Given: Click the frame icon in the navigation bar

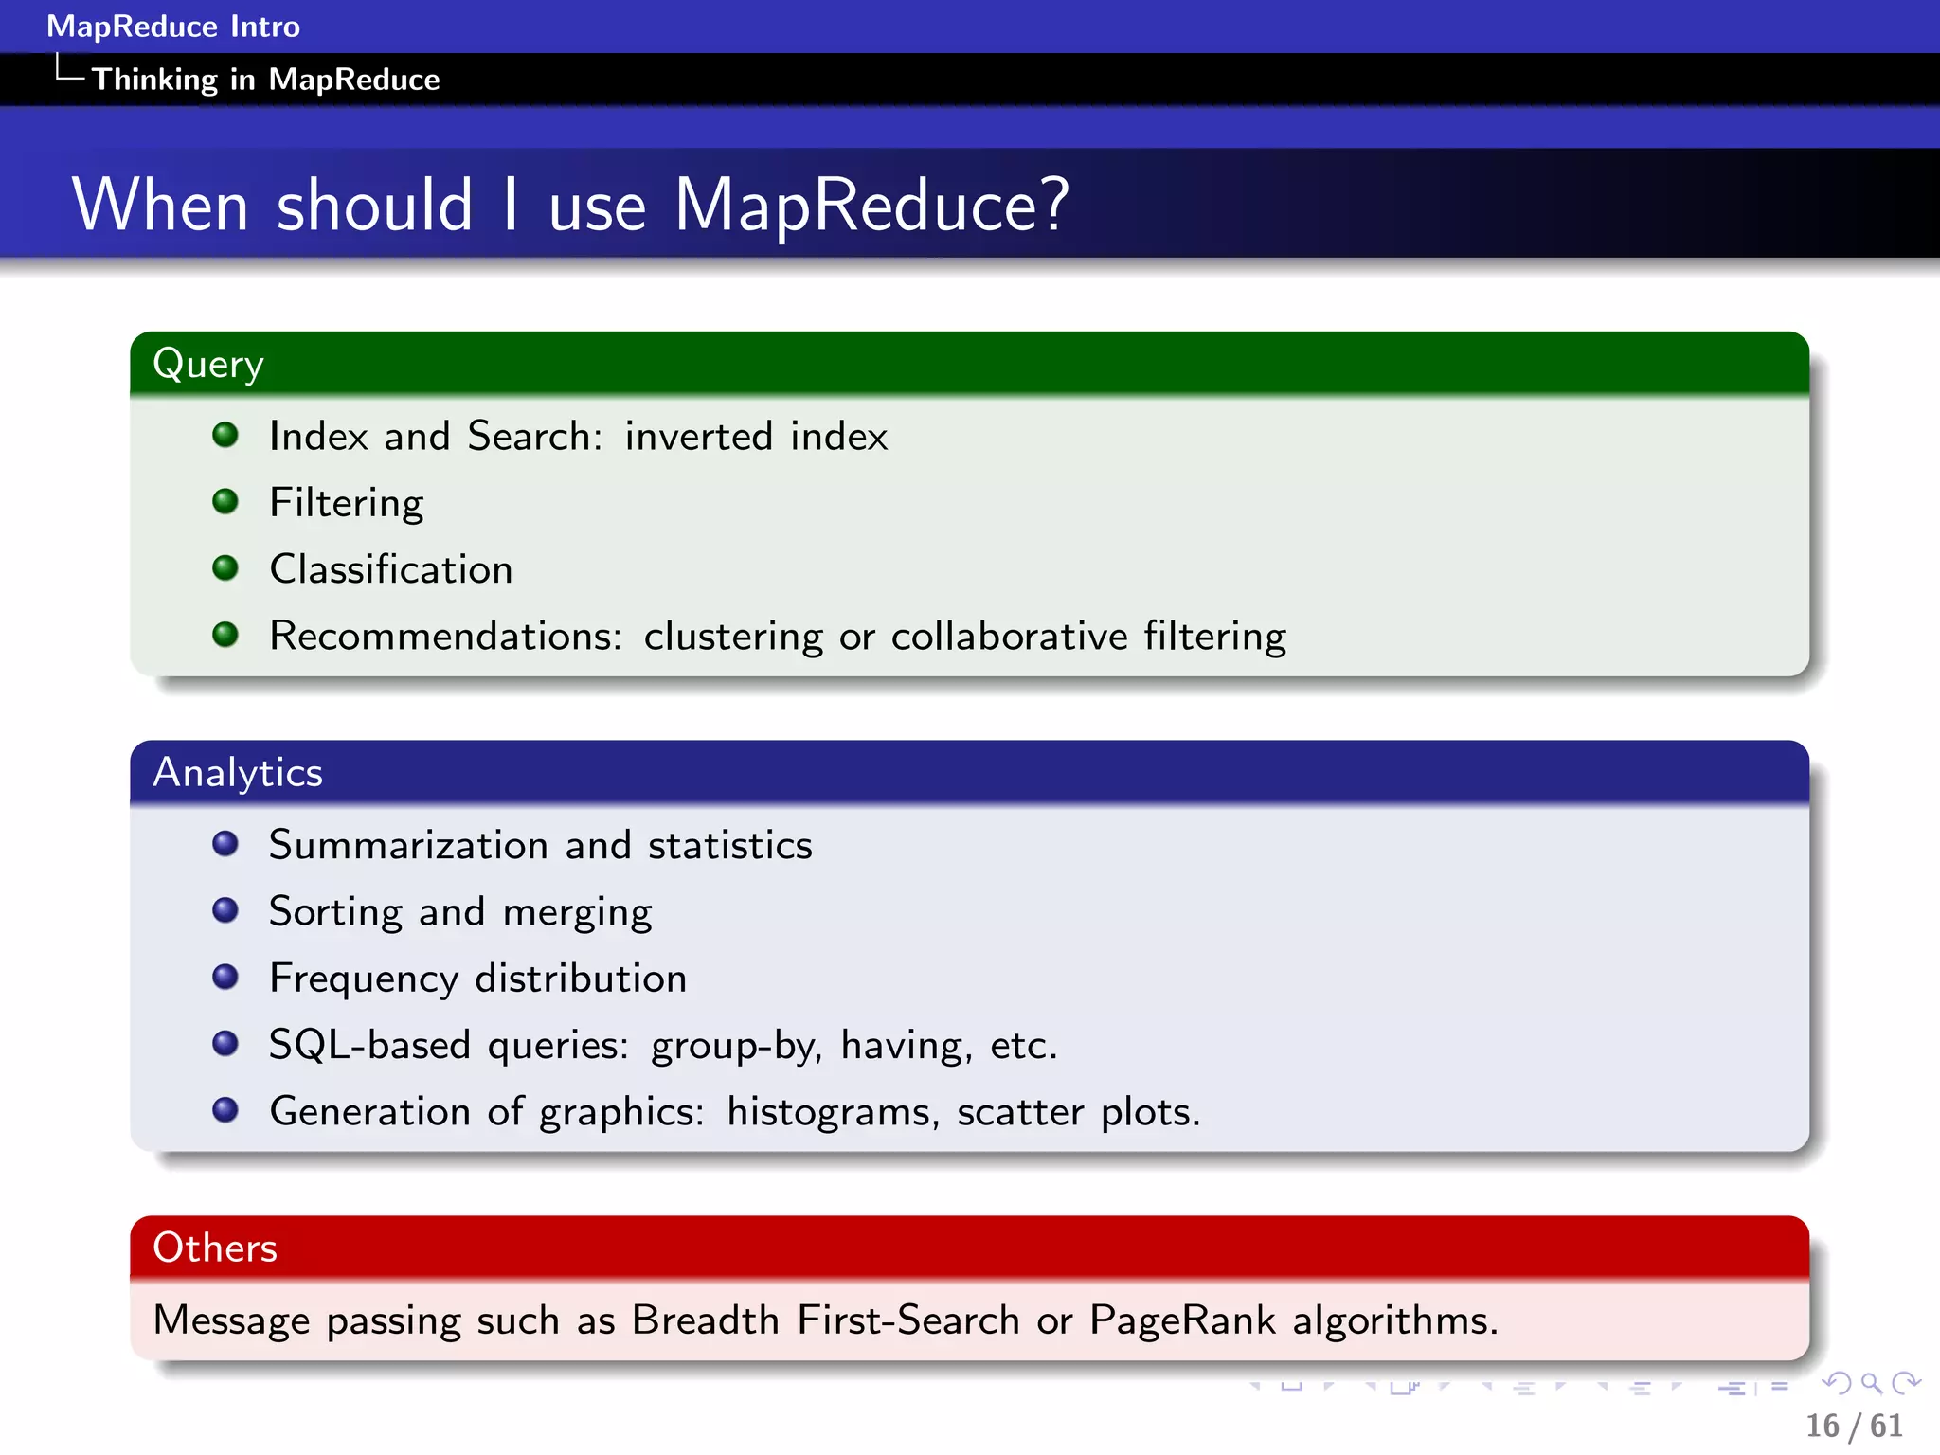Looking at the screenshot, I should click(1405, 1388).
